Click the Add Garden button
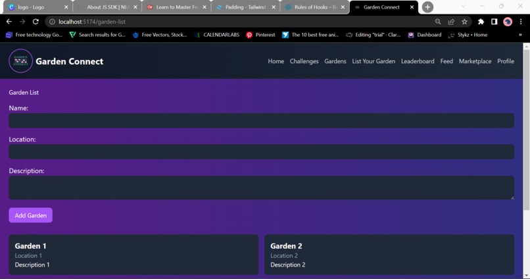The width and height of the screenshot is (530, 279). (x=30, y=215)
